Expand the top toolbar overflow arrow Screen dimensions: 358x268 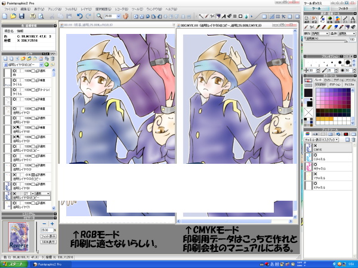pyautogui.click(x=252, y=17)
